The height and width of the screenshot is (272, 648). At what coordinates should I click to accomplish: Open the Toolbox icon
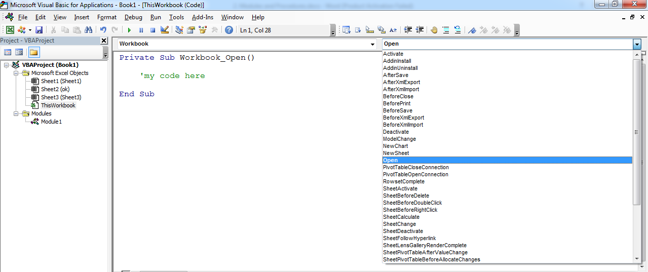[214, 30]
